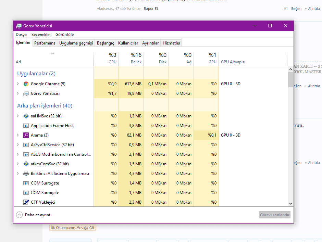Switch to the Başlangıç tab
322x242 pixels.
pyautogui.click(x=106, y=43)
